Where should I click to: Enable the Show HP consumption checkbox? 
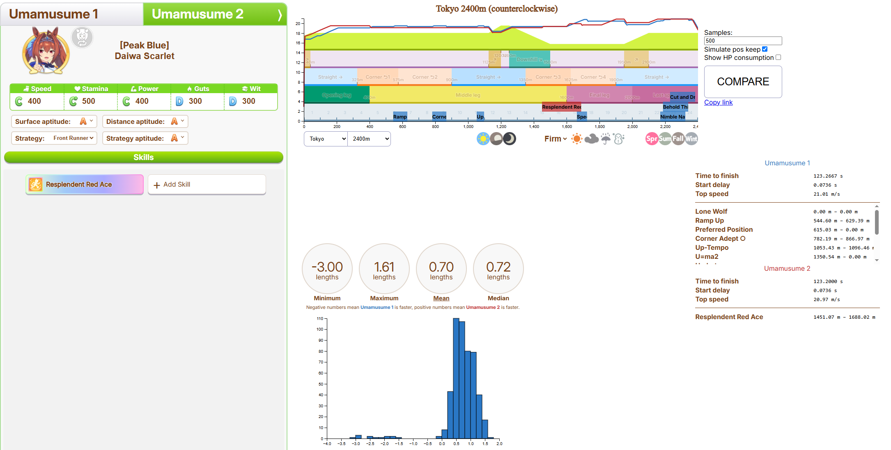(778, 57)
